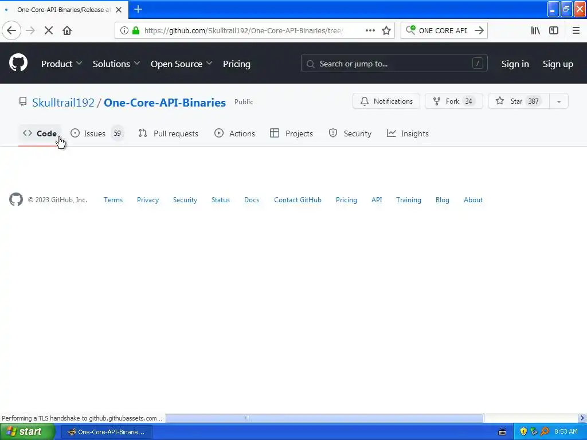Click the repository book icon
Image resolution: width=587 pixels, height=440 pixels.
click(x=23, y=102)
